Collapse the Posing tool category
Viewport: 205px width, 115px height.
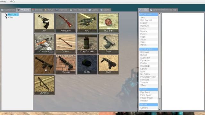pos(149,89)
